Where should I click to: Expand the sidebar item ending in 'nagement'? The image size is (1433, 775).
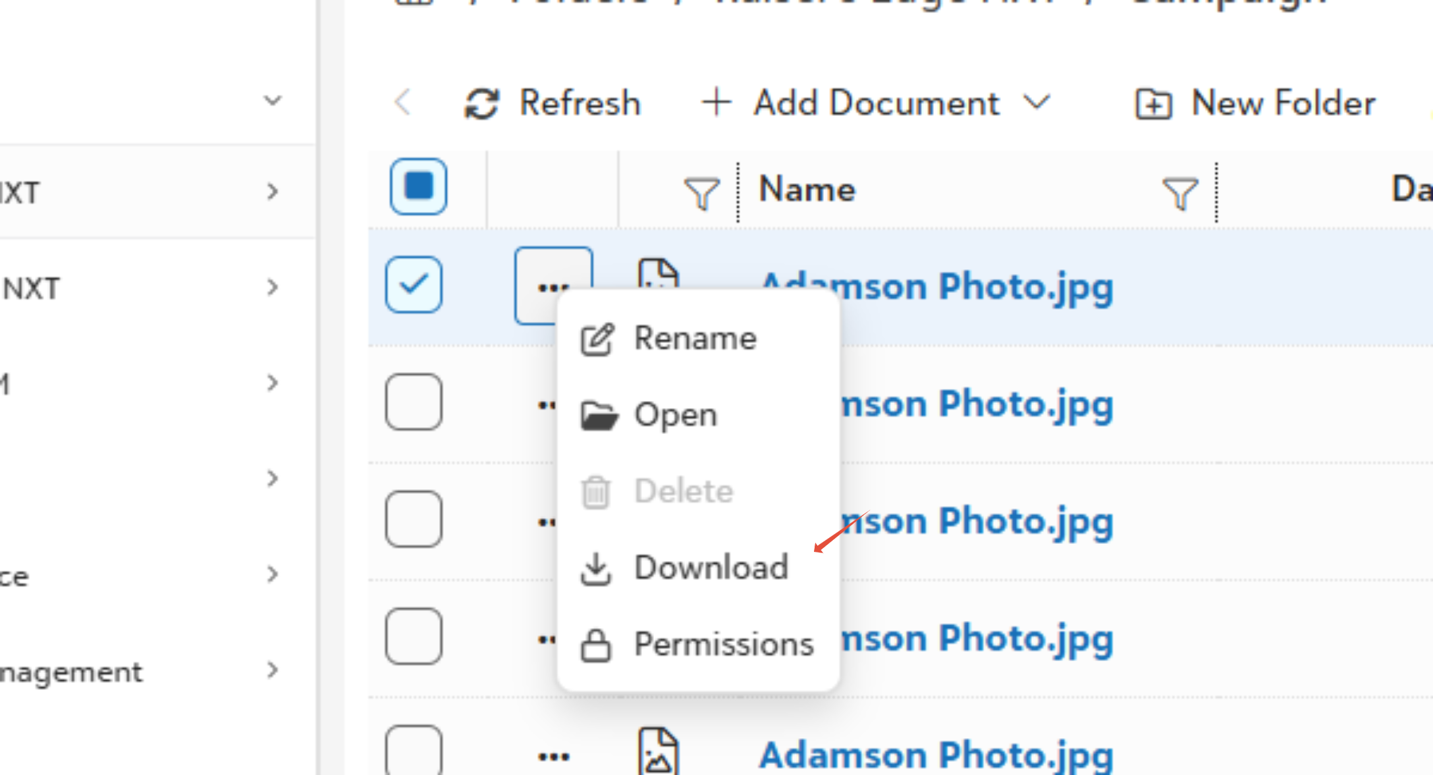click(273, 670)
